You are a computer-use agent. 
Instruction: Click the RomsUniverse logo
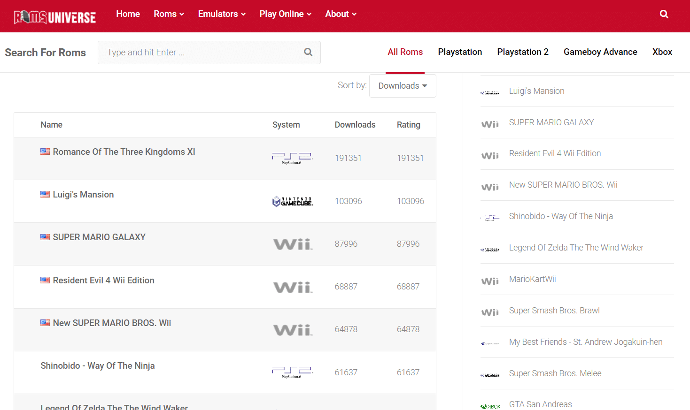55,17
